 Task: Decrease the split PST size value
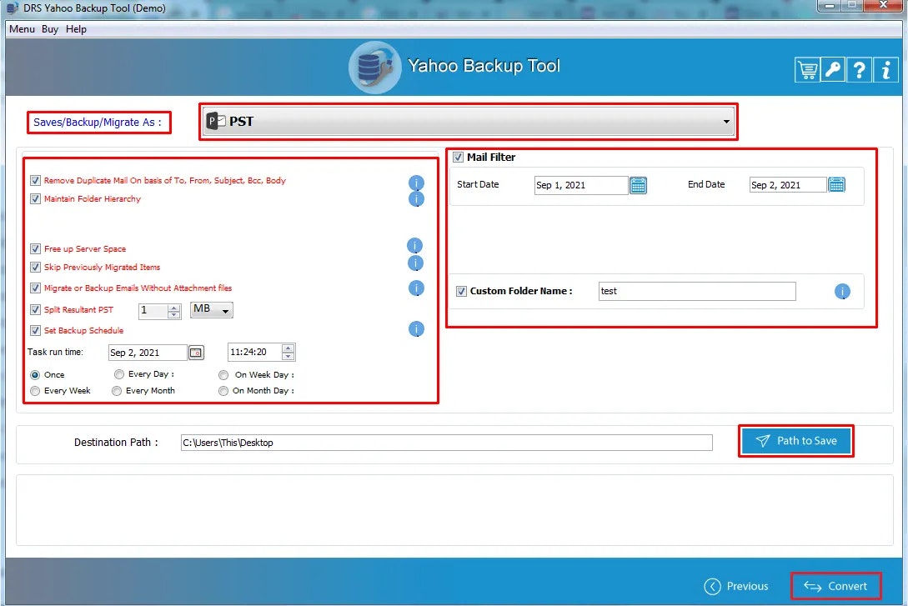pyautogui.click(x=173, y=315)
